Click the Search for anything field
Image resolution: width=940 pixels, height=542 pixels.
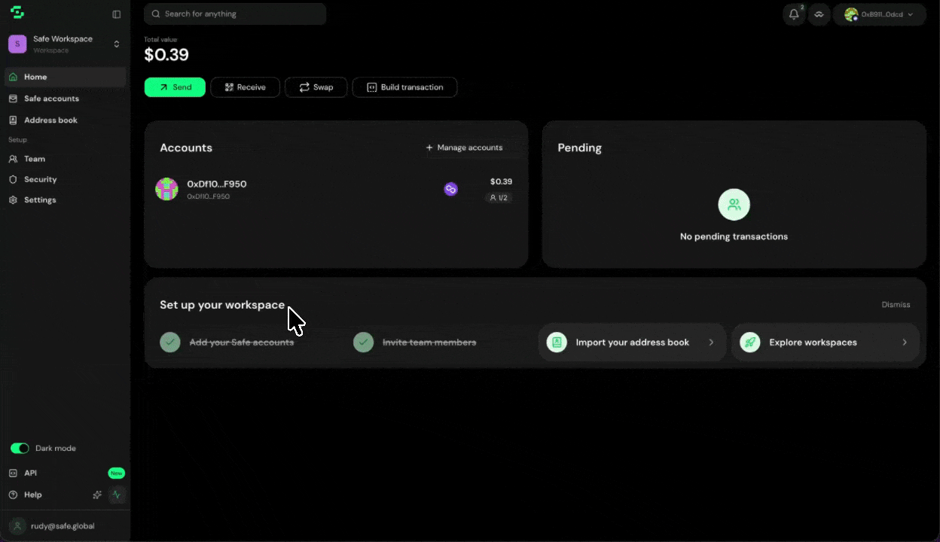click(x=235, y=14)
